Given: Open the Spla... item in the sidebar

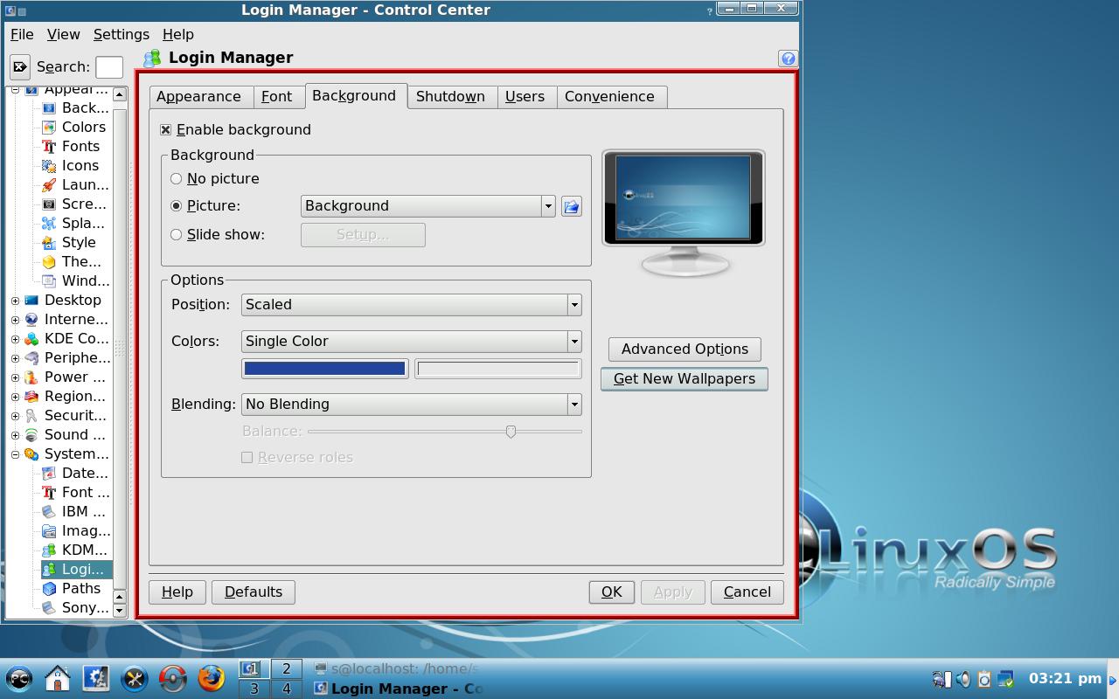Looking at the screenshot, I should pos(74,223).
